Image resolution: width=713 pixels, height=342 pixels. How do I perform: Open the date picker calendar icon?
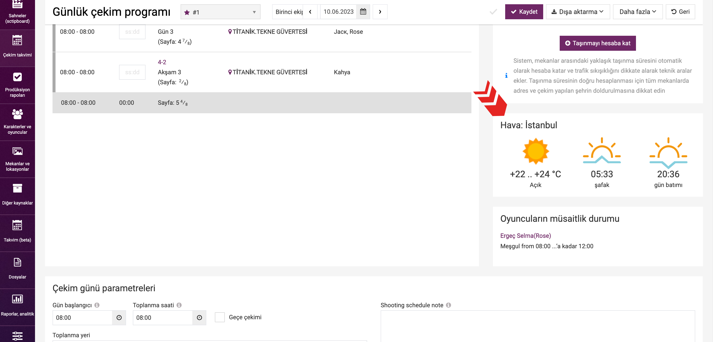(x=363, y=11)
